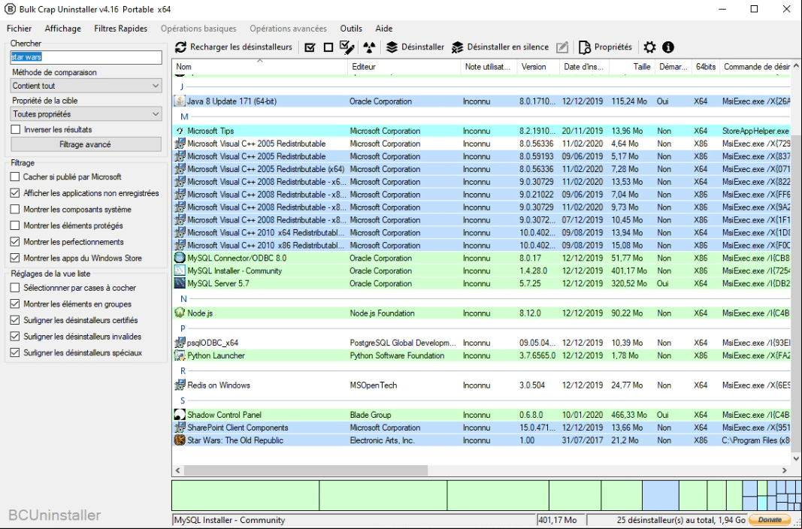The height and width of the screenshot is (529, 802).
Task: Collapse the M group header
Action: (x=184, y=116)
